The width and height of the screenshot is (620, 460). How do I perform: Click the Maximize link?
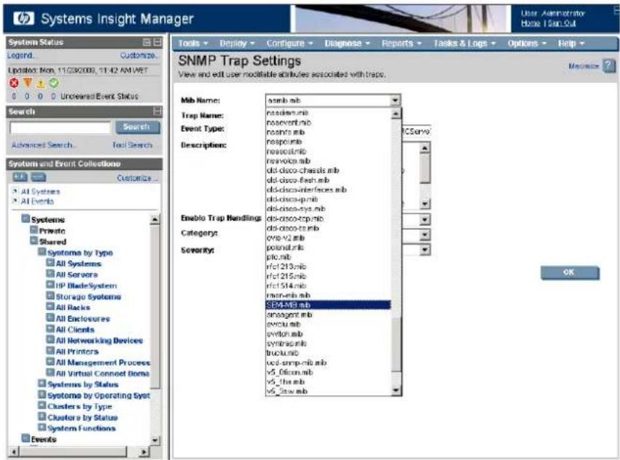(x=584, y=66)
